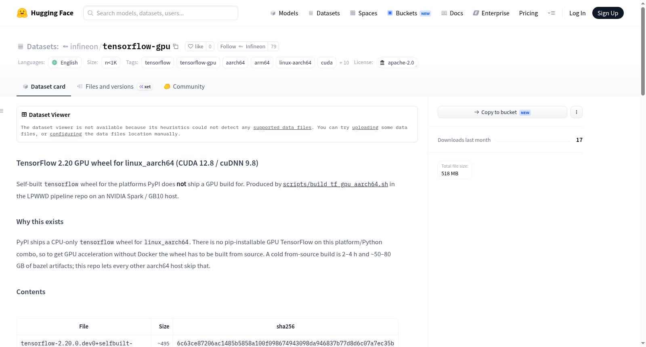
Task: Open Buckets from the navigation
Action: 409,13
